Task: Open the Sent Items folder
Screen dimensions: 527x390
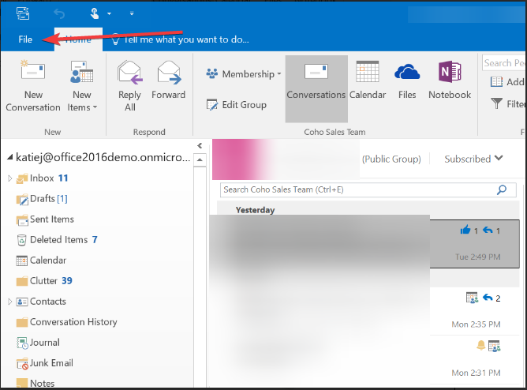Action: (46, 219)
